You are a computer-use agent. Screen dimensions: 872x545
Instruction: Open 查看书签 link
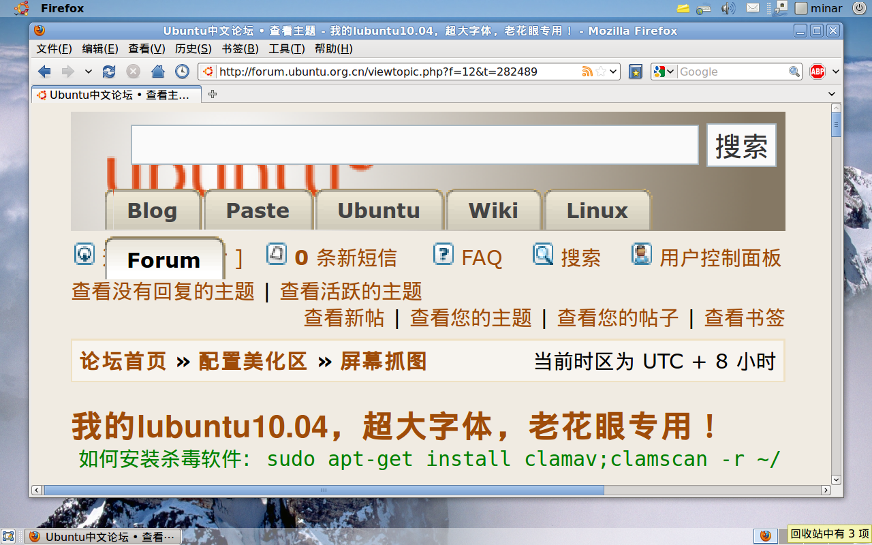pos(745,317)
